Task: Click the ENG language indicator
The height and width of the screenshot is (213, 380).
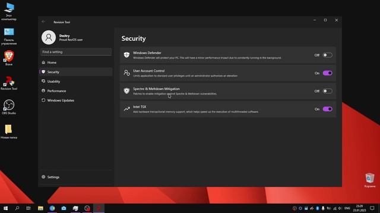Action: [347, 208]
